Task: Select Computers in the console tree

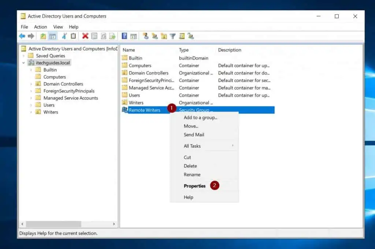Action: point(55,77)
